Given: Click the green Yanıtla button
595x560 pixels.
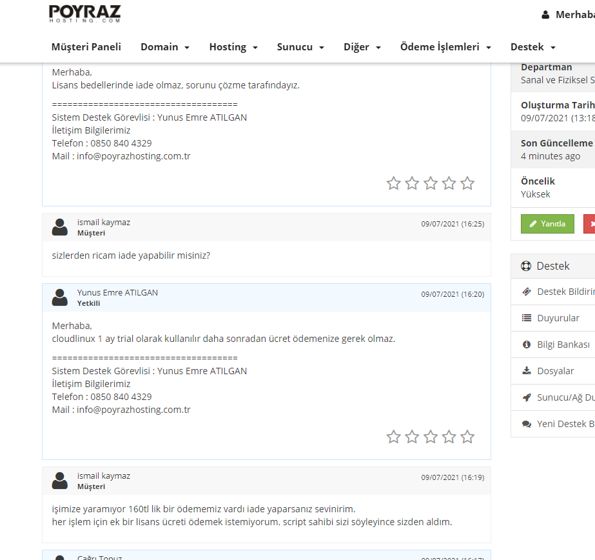Looking at the screenshot, I should click(x=547, y=224).
